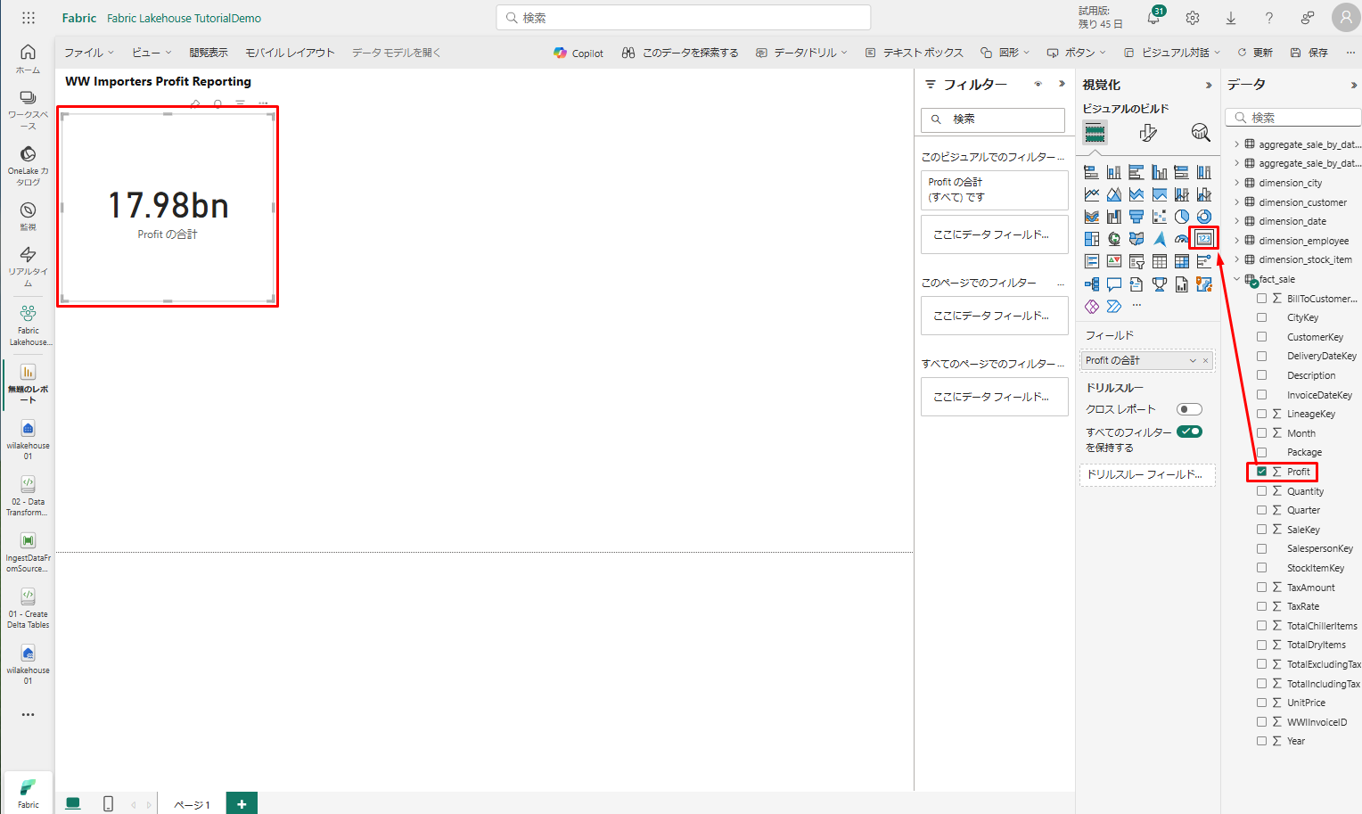1362x814 pixels.
Task: Select モバイル レイアウト in the toolbar
Action: click(290, 53)
